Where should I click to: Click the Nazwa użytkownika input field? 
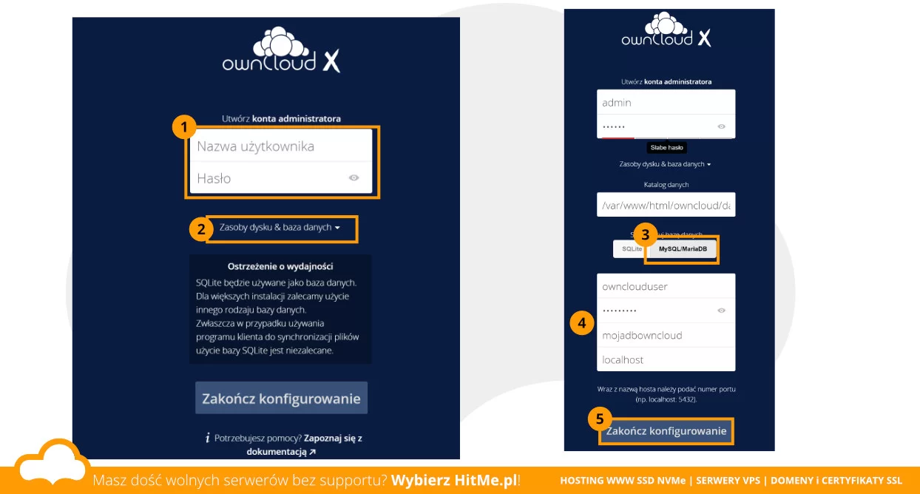point(281,146)
